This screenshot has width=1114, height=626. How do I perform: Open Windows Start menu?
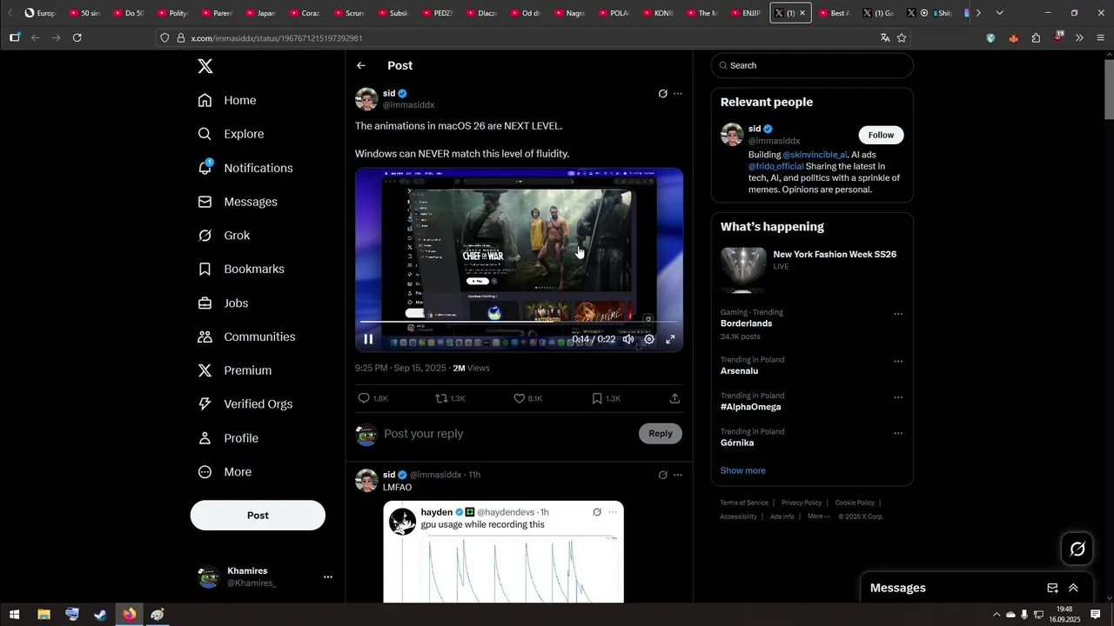coord(15,614)
